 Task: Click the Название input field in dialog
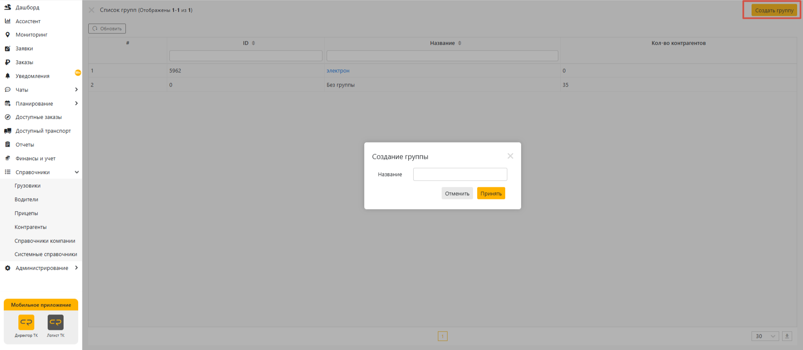460,174
